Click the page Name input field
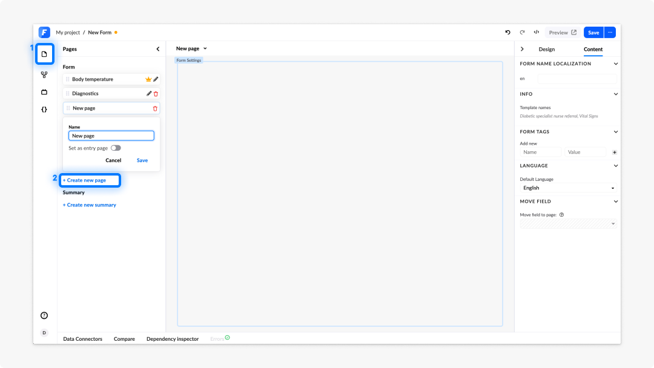This screenshot has width=654, height=368. tap(111, 136)
